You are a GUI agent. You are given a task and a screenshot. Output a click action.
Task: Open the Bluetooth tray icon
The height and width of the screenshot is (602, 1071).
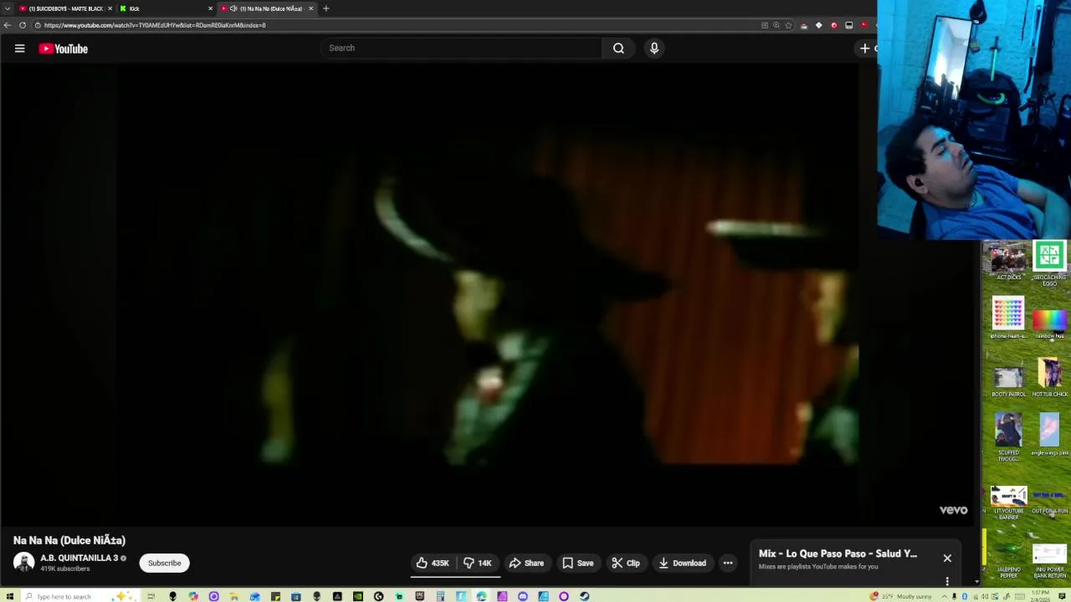(x=965, y=596)
